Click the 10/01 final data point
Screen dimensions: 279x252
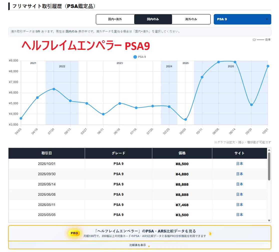click(x=268, y=66)
